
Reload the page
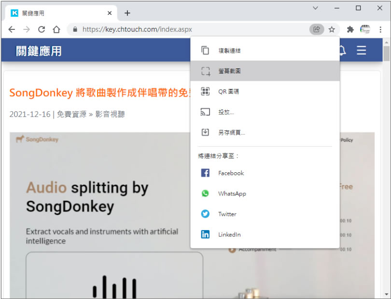tap(42, 29)
